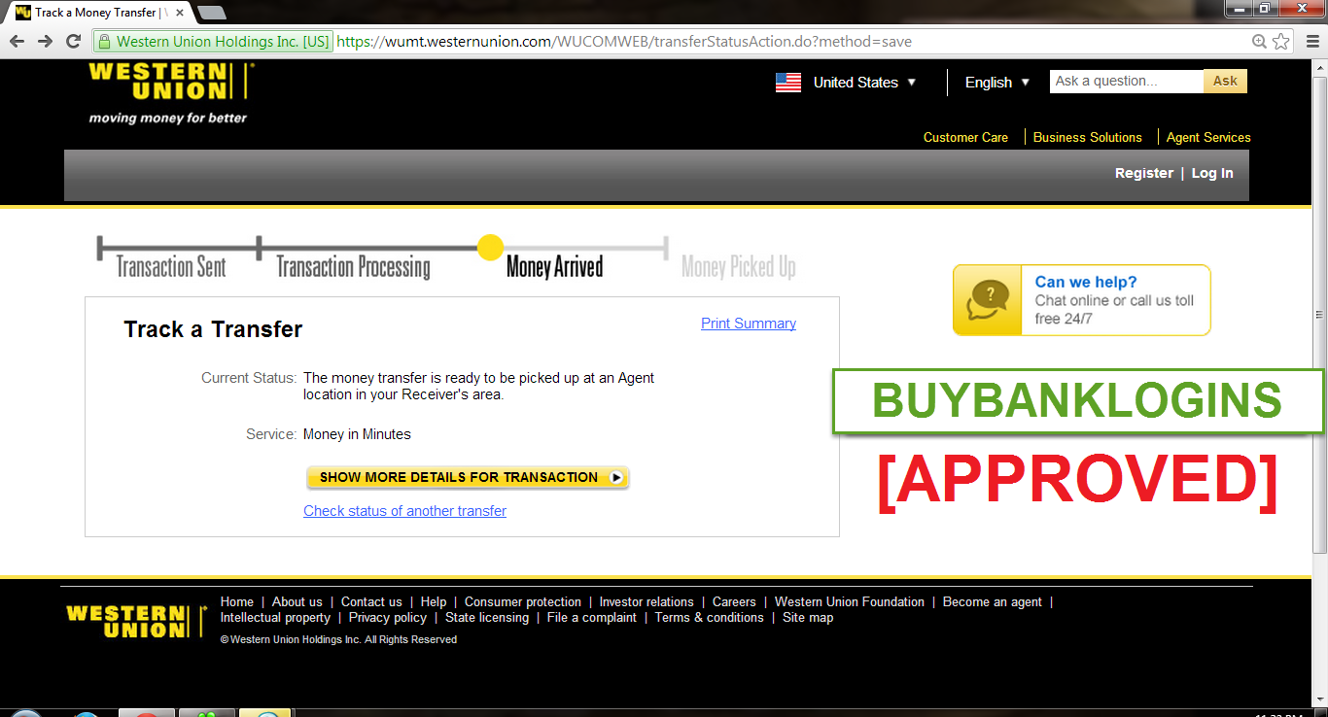Viewport: 1328px width, 717px height.
Task: Click the Transaction Processing step label
Action: tap(353, 267)
